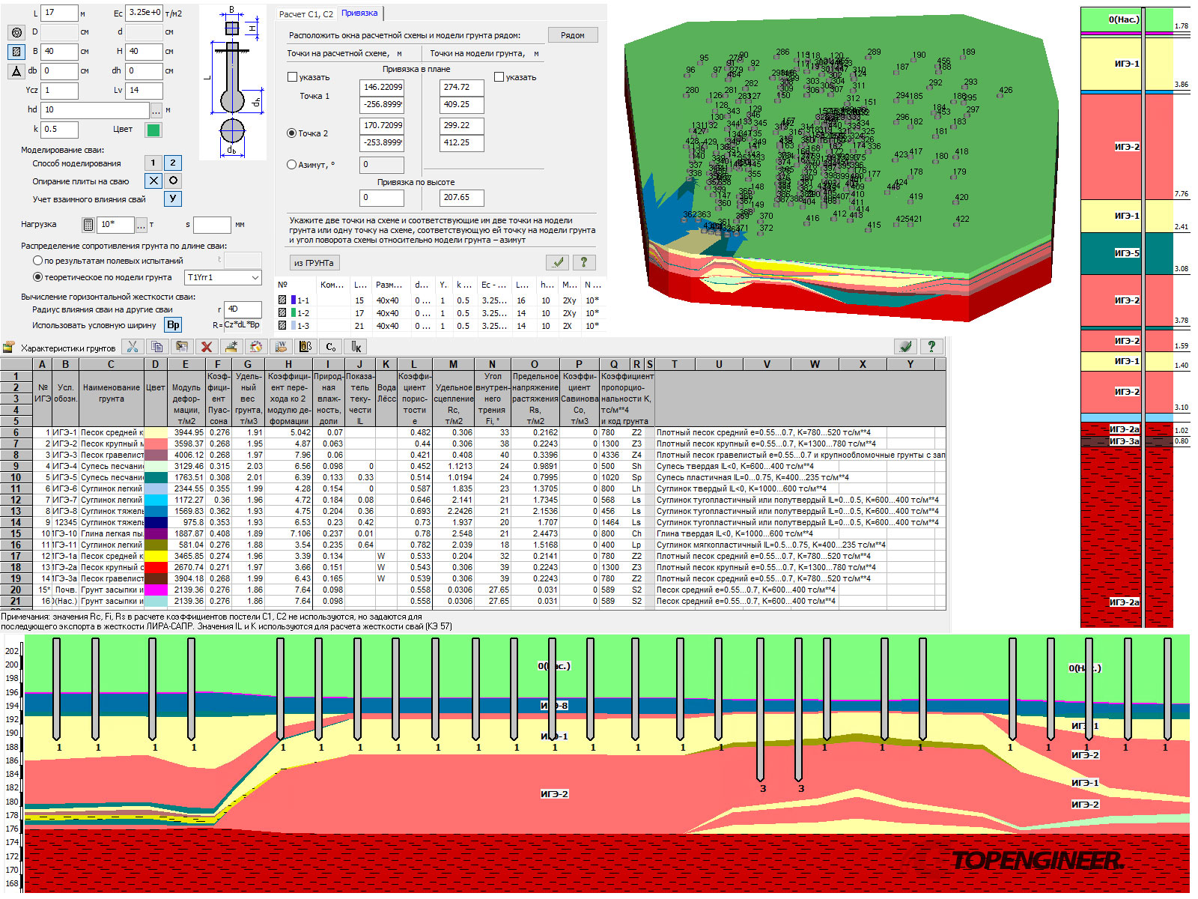Click the ellipsis button next to the load field
Image resolution: width=1198 pixels, height=899 pixels.
(x=142, y=225)
